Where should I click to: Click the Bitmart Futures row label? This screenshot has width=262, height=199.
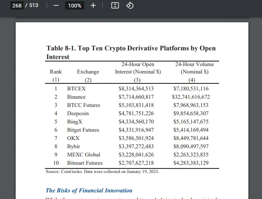[x=85, y=163]
